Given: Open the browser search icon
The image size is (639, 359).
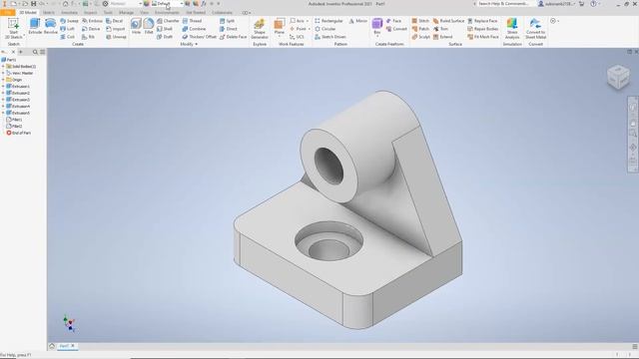Looking at the screenshot, I should click(35, 52).
